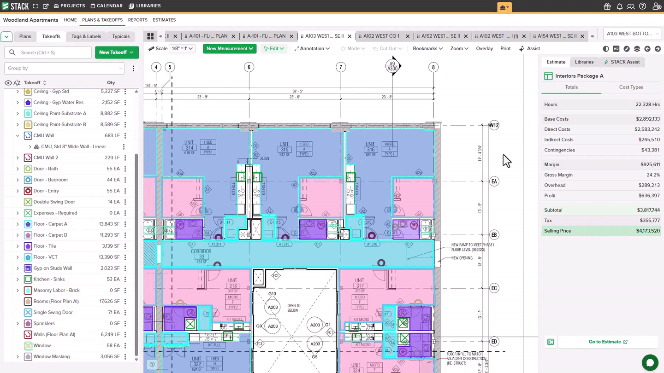Click the fullscreen icon beside the STACK logo
Screen dimensions: 664x373
click(36, 6)
